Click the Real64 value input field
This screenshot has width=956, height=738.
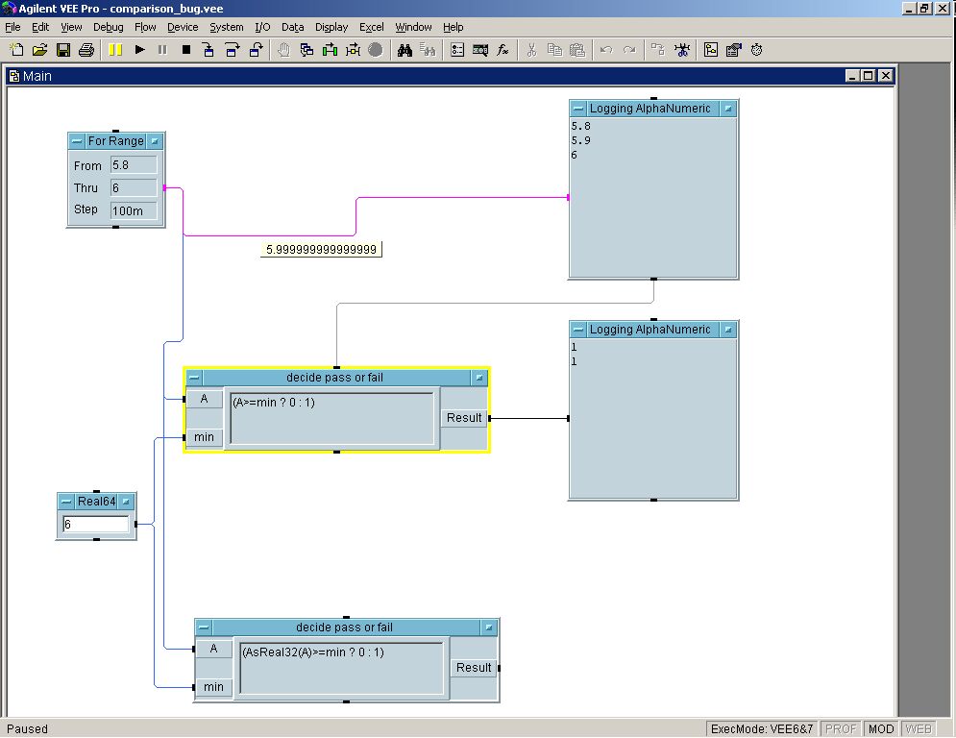coord(95,525)
